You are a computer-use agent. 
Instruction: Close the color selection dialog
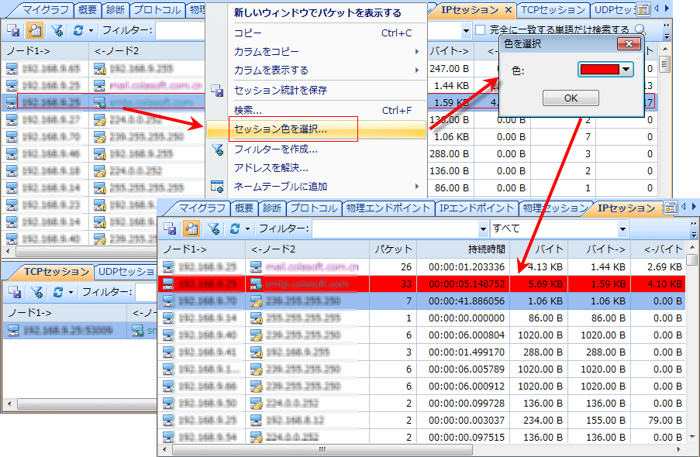coord(631,44)
